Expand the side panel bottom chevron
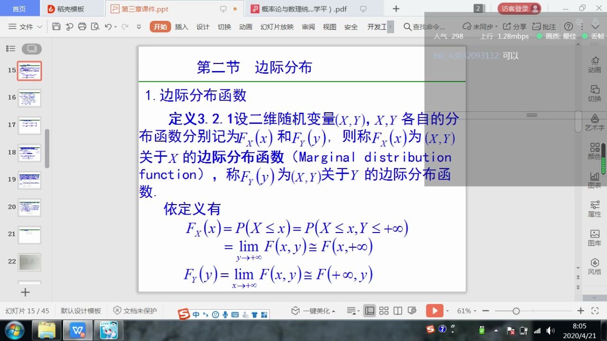This screenshot has height=341, width=607. coord(595,297)
